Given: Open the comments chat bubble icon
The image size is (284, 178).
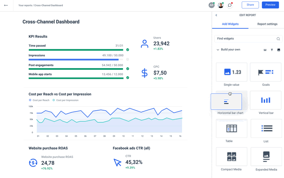Looking at the screenshot, I should 230,5.
